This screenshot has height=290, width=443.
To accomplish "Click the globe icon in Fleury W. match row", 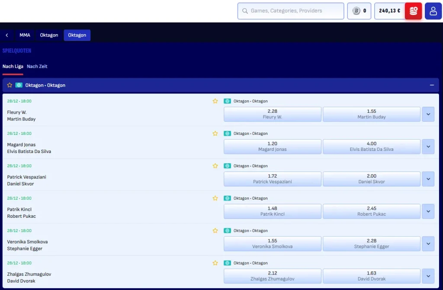I will click(227, 101).
